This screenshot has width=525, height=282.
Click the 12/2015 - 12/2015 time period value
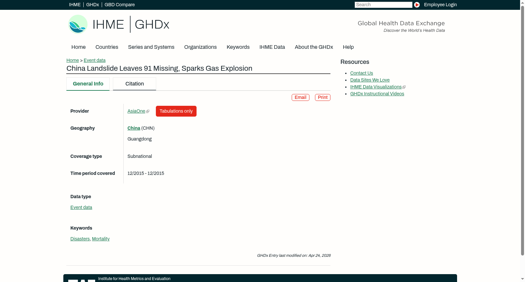pyautogui.click(x=146, y=173)
